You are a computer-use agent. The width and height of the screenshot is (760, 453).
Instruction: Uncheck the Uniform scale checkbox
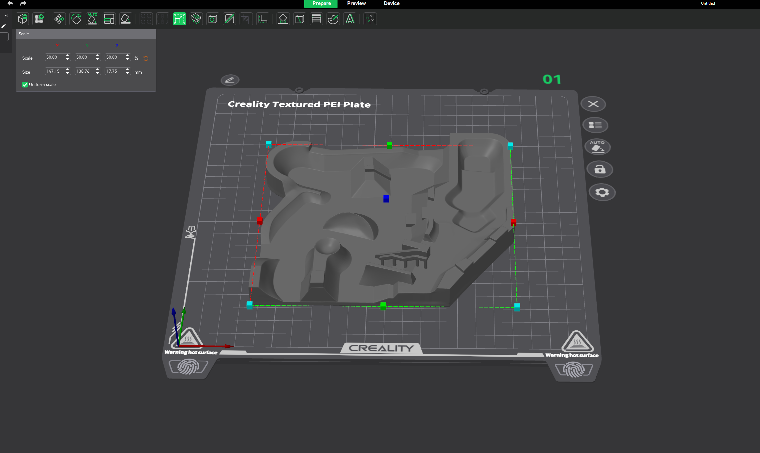pos(25,85)
